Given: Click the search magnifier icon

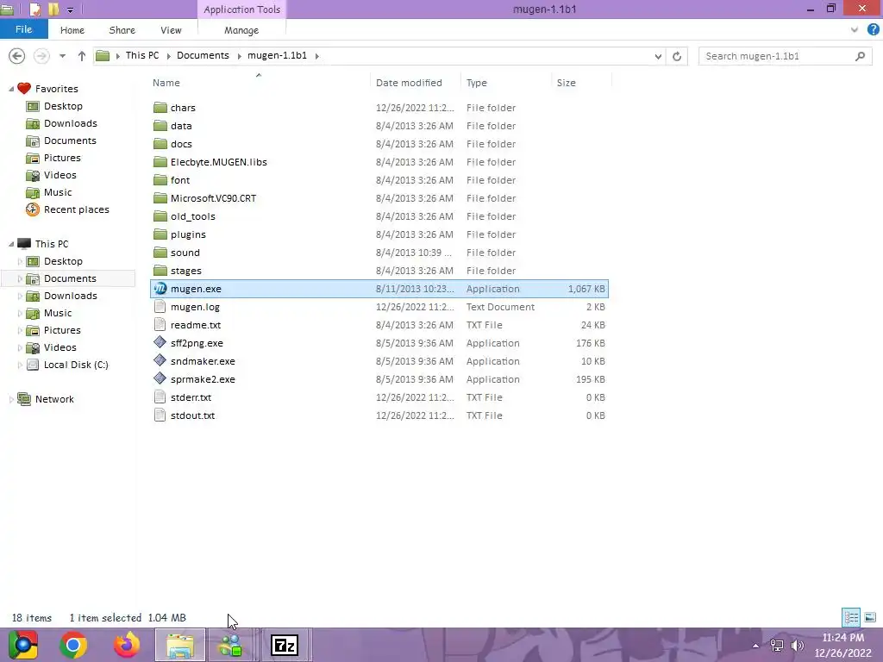Looking at the screenshot, I should (860, 56).
